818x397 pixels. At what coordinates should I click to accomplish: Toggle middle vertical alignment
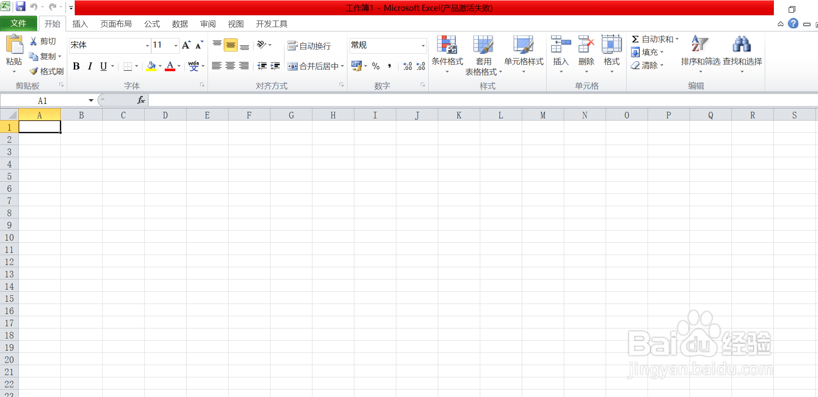click(x=231, y=45)
